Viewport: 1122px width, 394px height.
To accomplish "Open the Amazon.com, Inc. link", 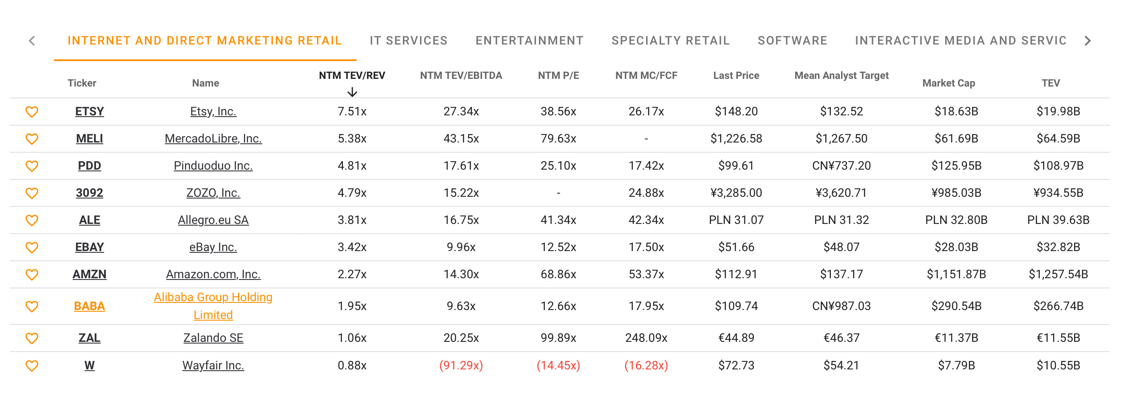I will pyautogui.click(x=213, y=274).
